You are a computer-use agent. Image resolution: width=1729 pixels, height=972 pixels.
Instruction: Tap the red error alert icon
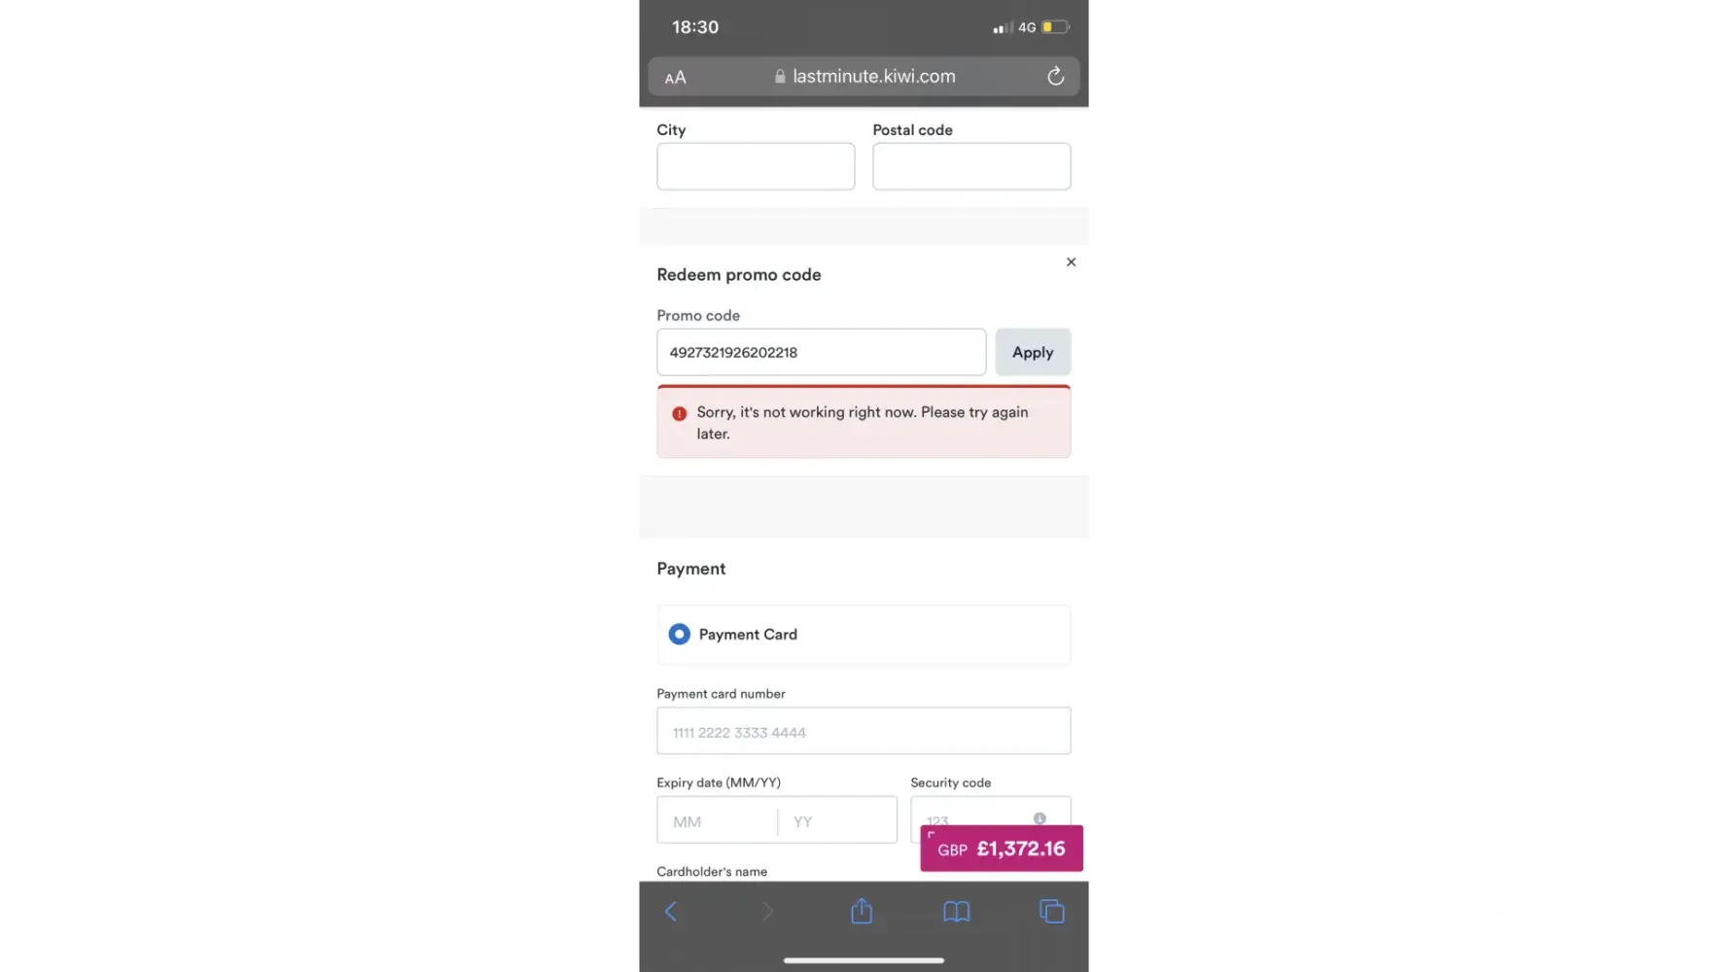(x=680, y=413)
